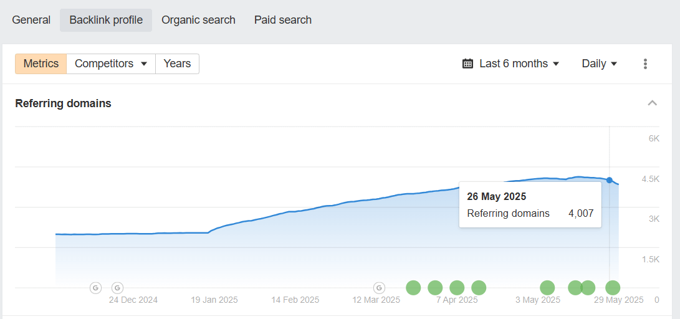Viewport: 680px width, 319px height.
Task: Select the Backlink profile tab
Action: pos(106,20)
